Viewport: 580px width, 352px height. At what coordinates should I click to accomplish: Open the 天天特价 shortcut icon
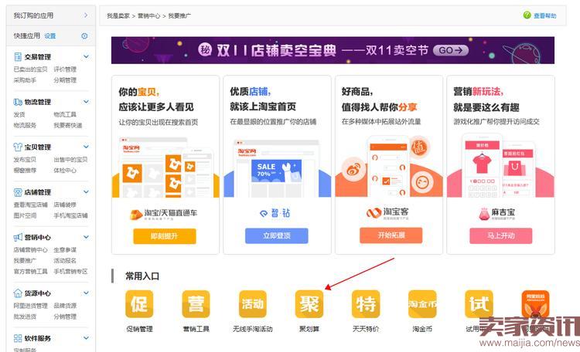(x=366, y=304)
